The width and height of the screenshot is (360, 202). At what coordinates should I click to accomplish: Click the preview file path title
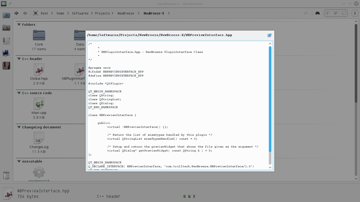[x=159, y=35]
